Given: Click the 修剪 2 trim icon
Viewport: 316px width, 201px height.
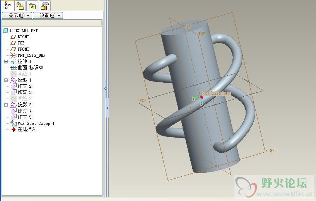Looking at the screenshot, I should point(14,86).
